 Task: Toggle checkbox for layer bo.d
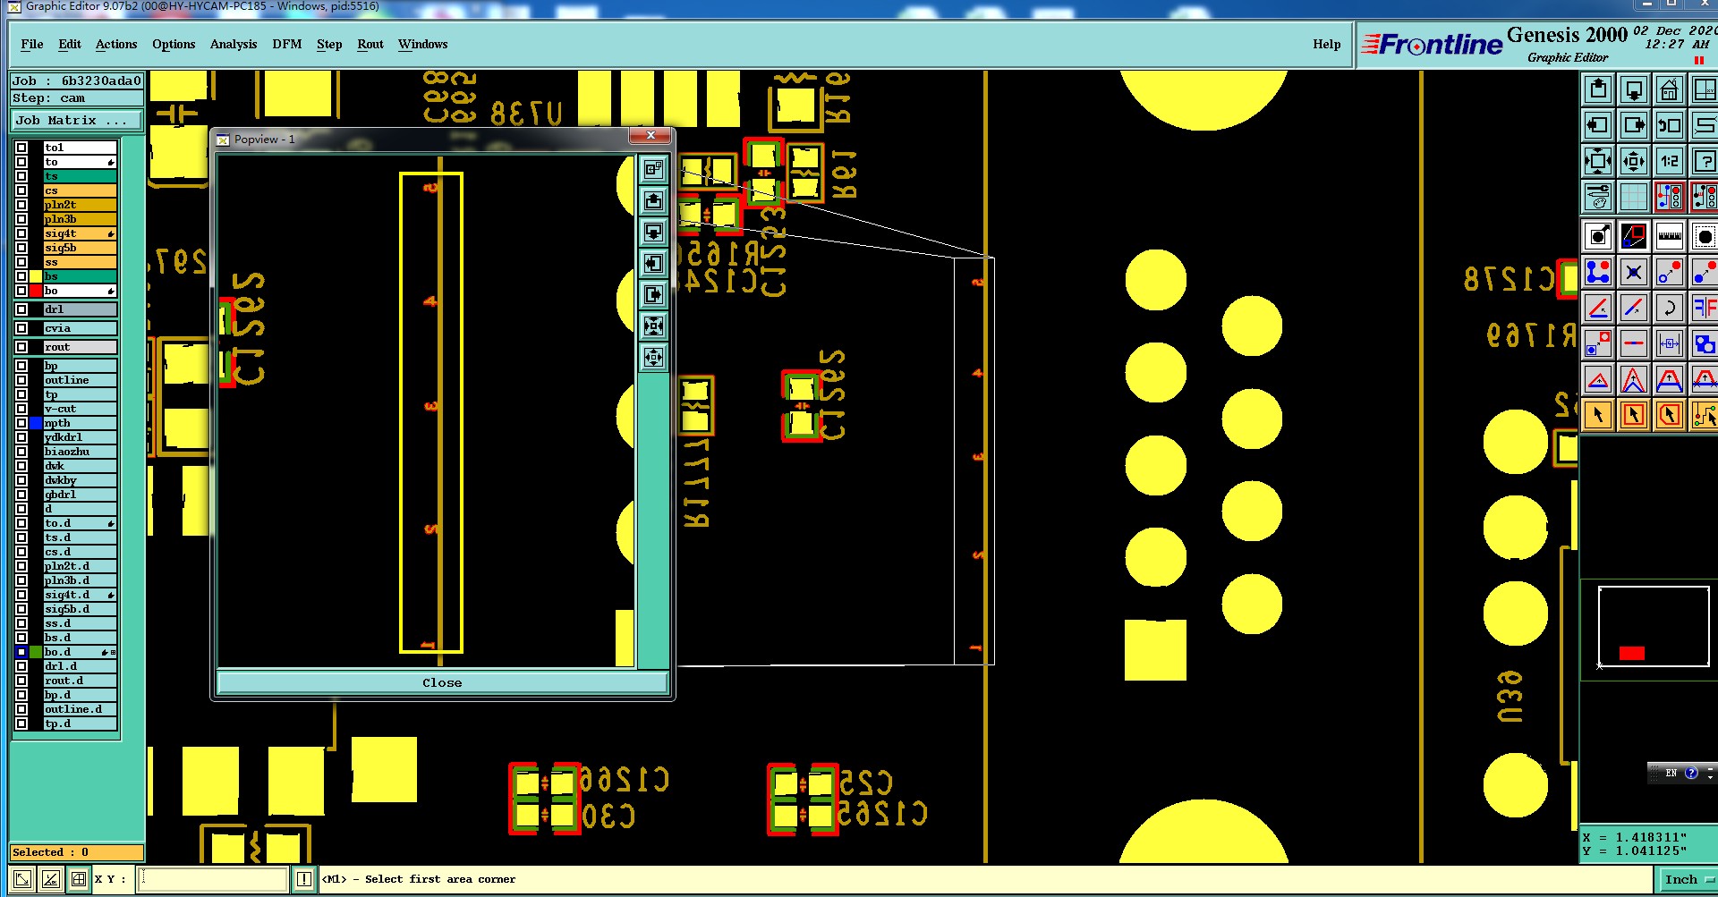coord(21,652)
